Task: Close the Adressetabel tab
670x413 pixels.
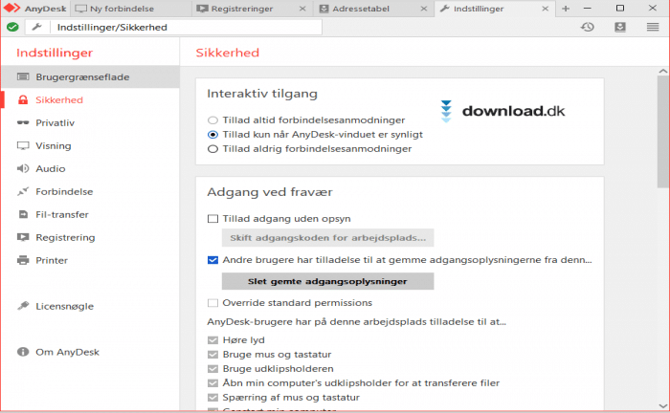Action: pos(424,9)
